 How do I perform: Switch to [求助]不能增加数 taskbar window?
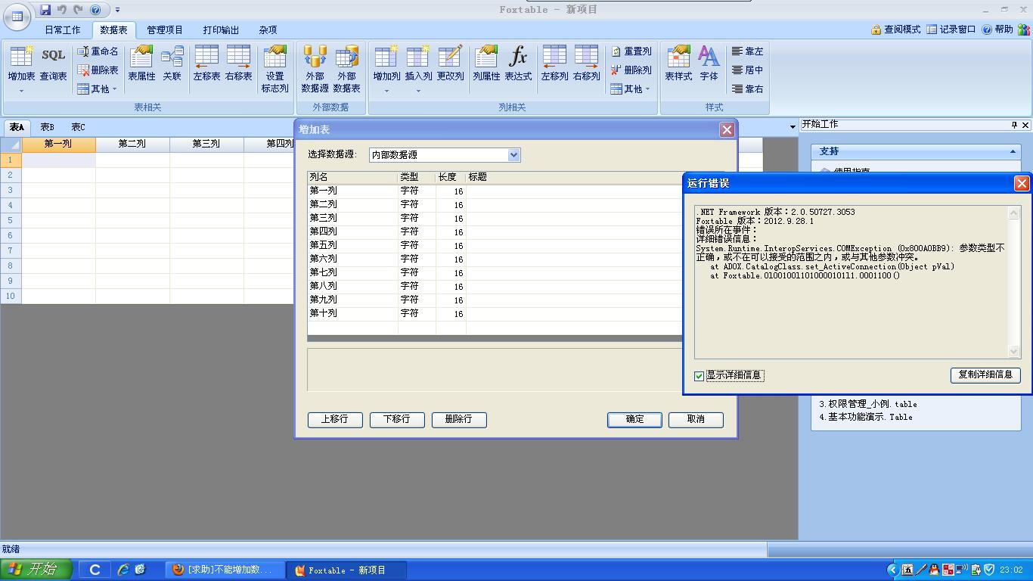coord(225,570)
